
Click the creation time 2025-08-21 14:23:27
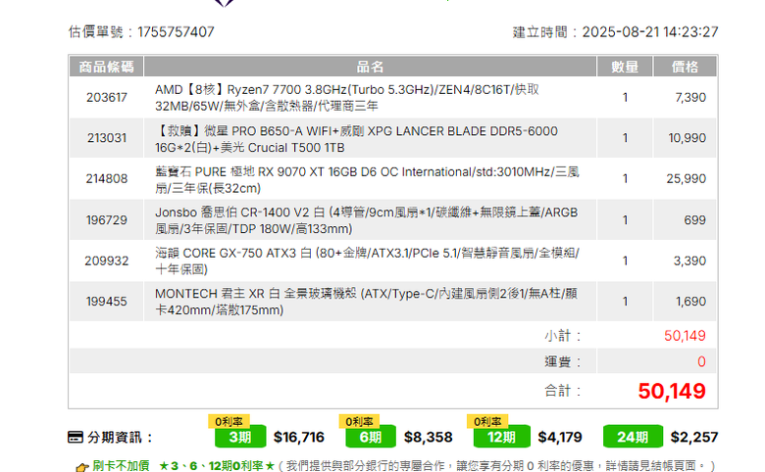pos(650,32)
